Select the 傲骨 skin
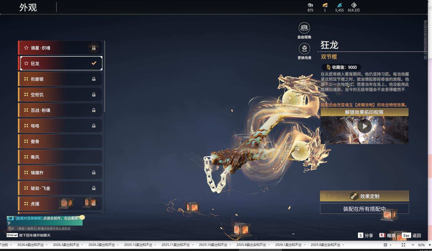The image size is (432, 251). click(x=60, y=141)
